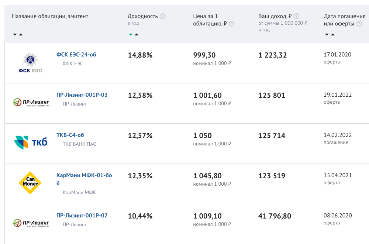Select the date 17.01.2020
The height and width of the screenshot is (244, 369).
click(338, 54)
